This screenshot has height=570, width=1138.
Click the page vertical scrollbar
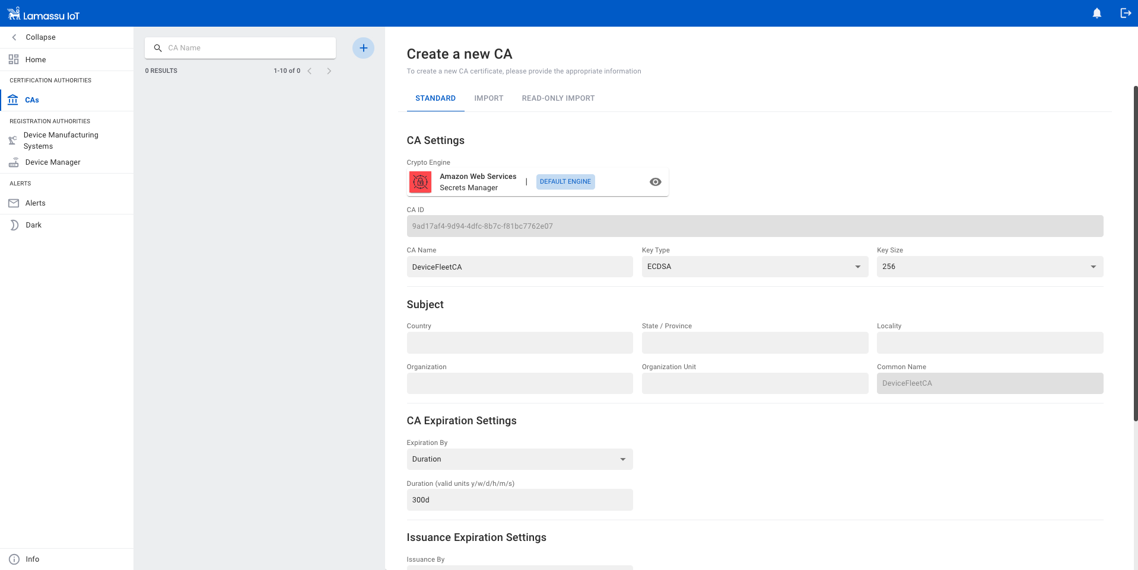(x=1135, y=255)
